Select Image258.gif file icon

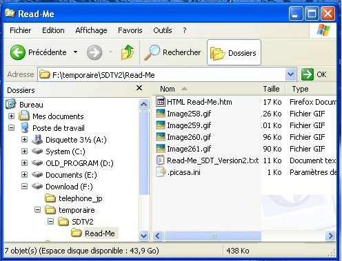coord(161,113)
